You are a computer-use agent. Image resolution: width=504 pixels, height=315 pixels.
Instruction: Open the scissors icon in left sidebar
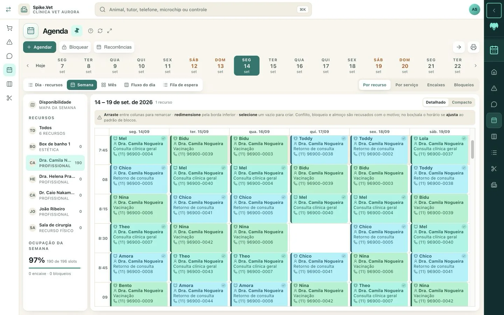[x=9, y=98]
